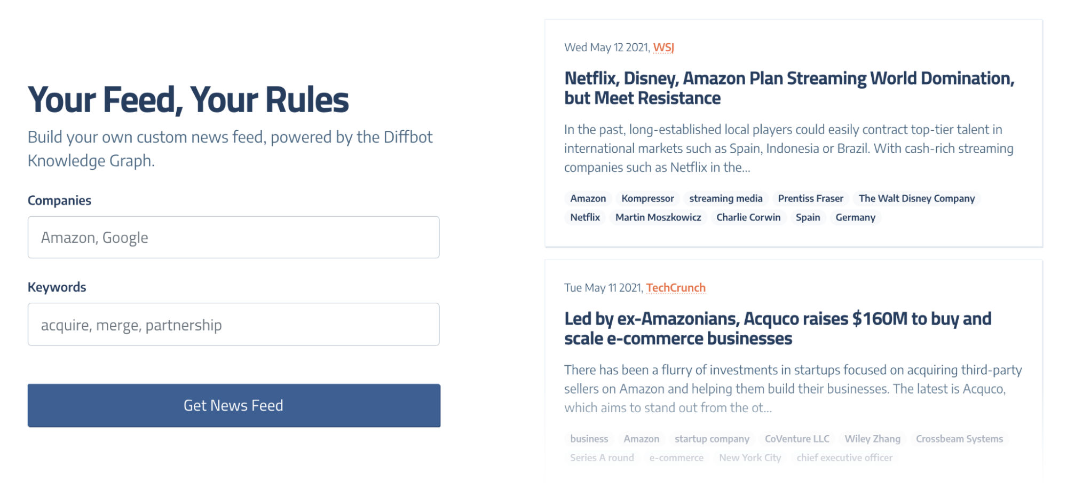
Task: Select the Kompressor tag
Action: point(647,199)
